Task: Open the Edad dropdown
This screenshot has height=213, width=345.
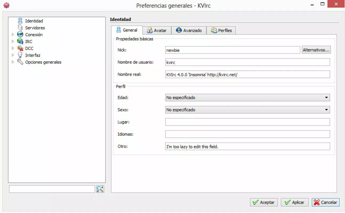Action: click(x=247, y=98)
